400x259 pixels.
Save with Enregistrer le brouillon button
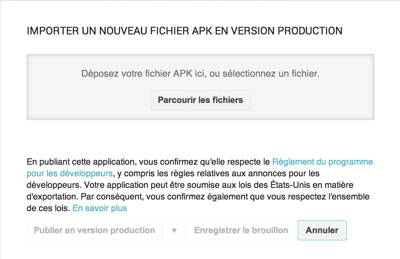241,230
